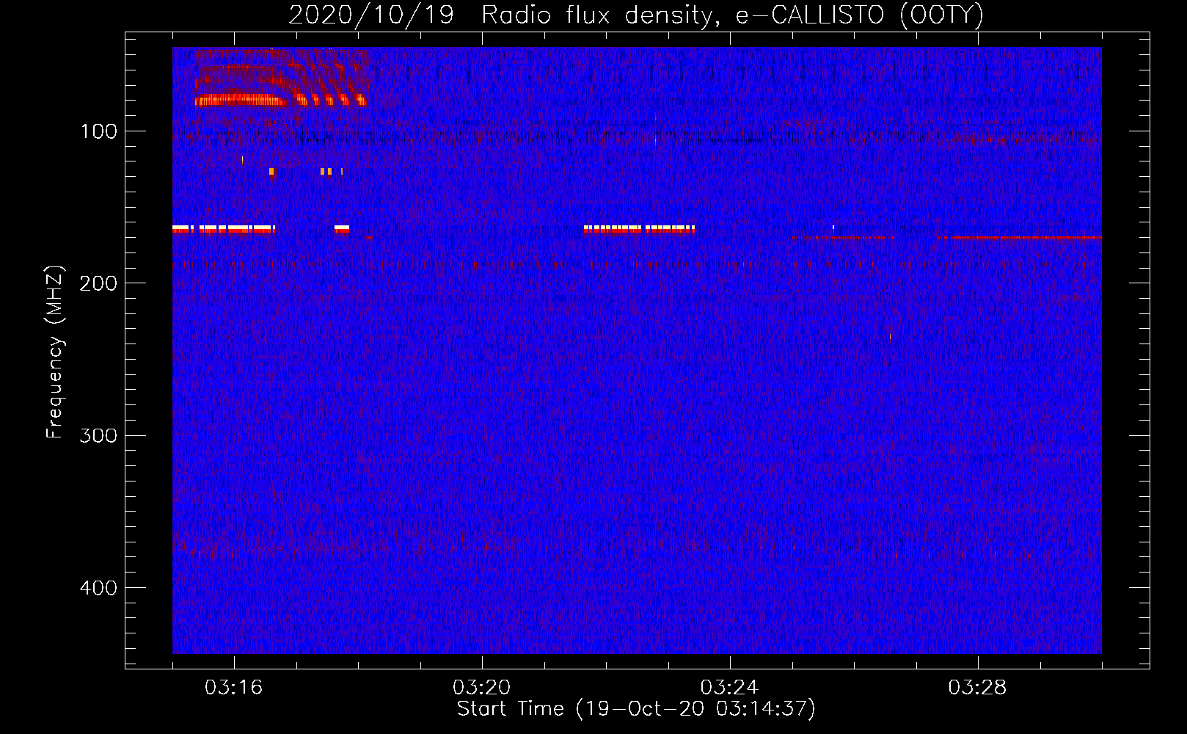
Task: Click the 03:28 time axis label
Action: [x=978, y=688]
